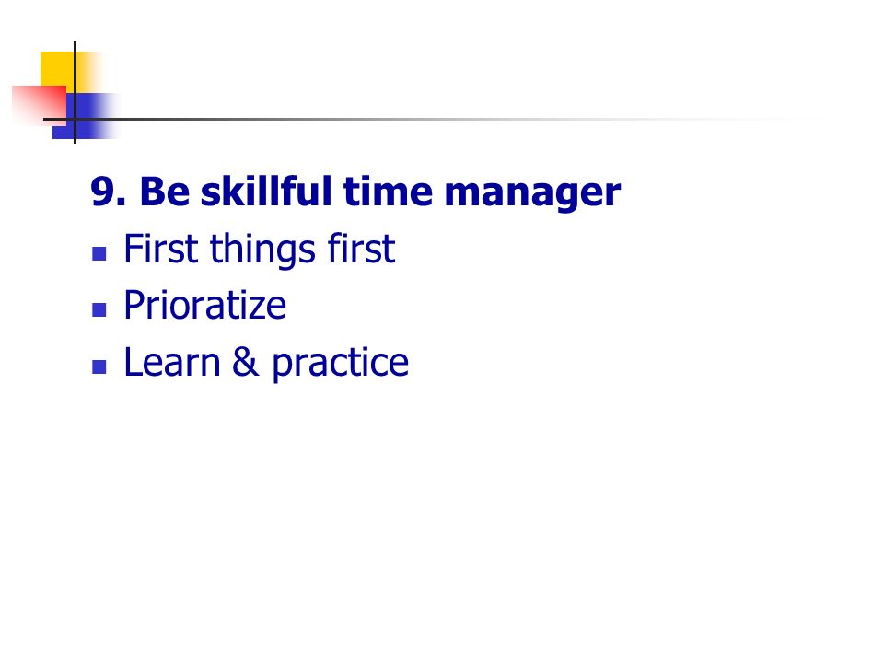Select the "Learn & practice" bullet text
The height and width of the screenshot is (663, 884).
266,363
